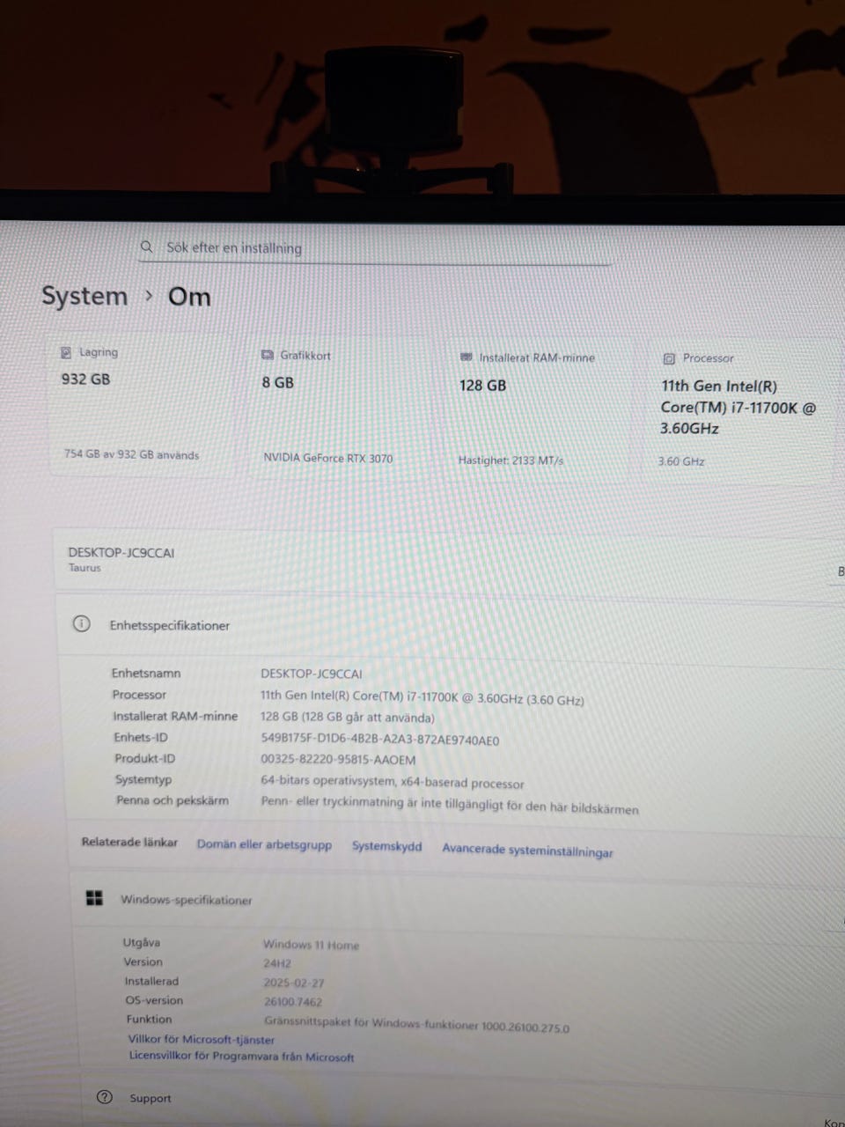Click the Penna och pekskärm value text
The height and width of the screenshot is (1127, 845).
[450, 805]
